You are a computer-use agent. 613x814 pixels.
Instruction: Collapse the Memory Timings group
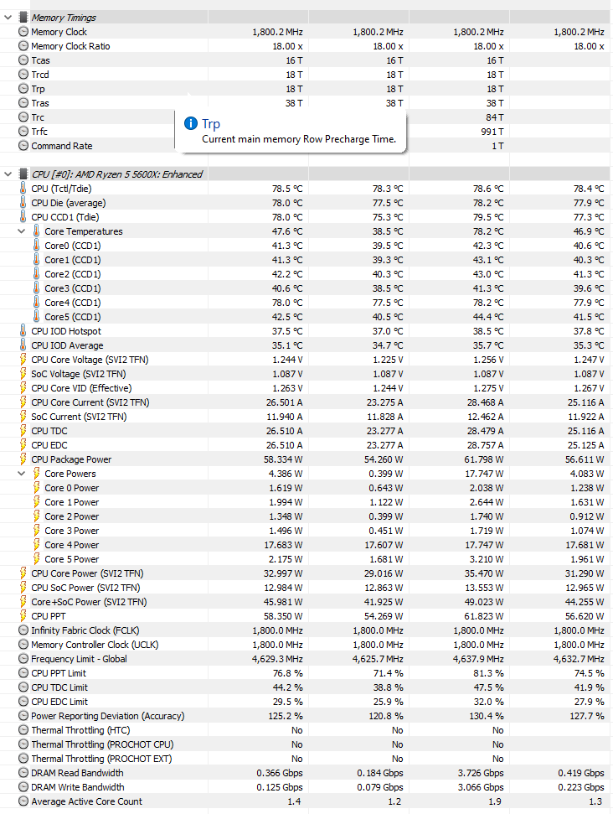pos(8,17)
